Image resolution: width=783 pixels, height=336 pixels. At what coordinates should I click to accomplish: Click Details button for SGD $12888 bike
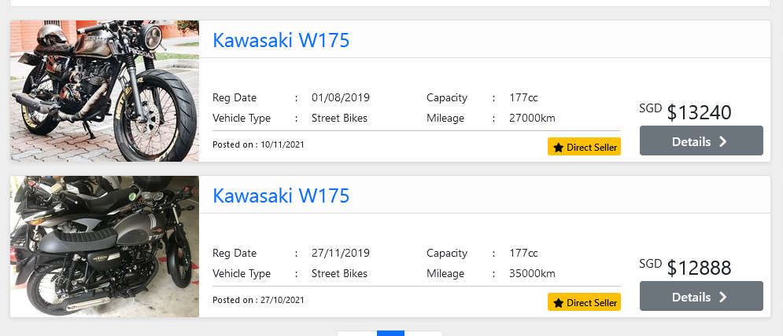[x=700, y=297]
